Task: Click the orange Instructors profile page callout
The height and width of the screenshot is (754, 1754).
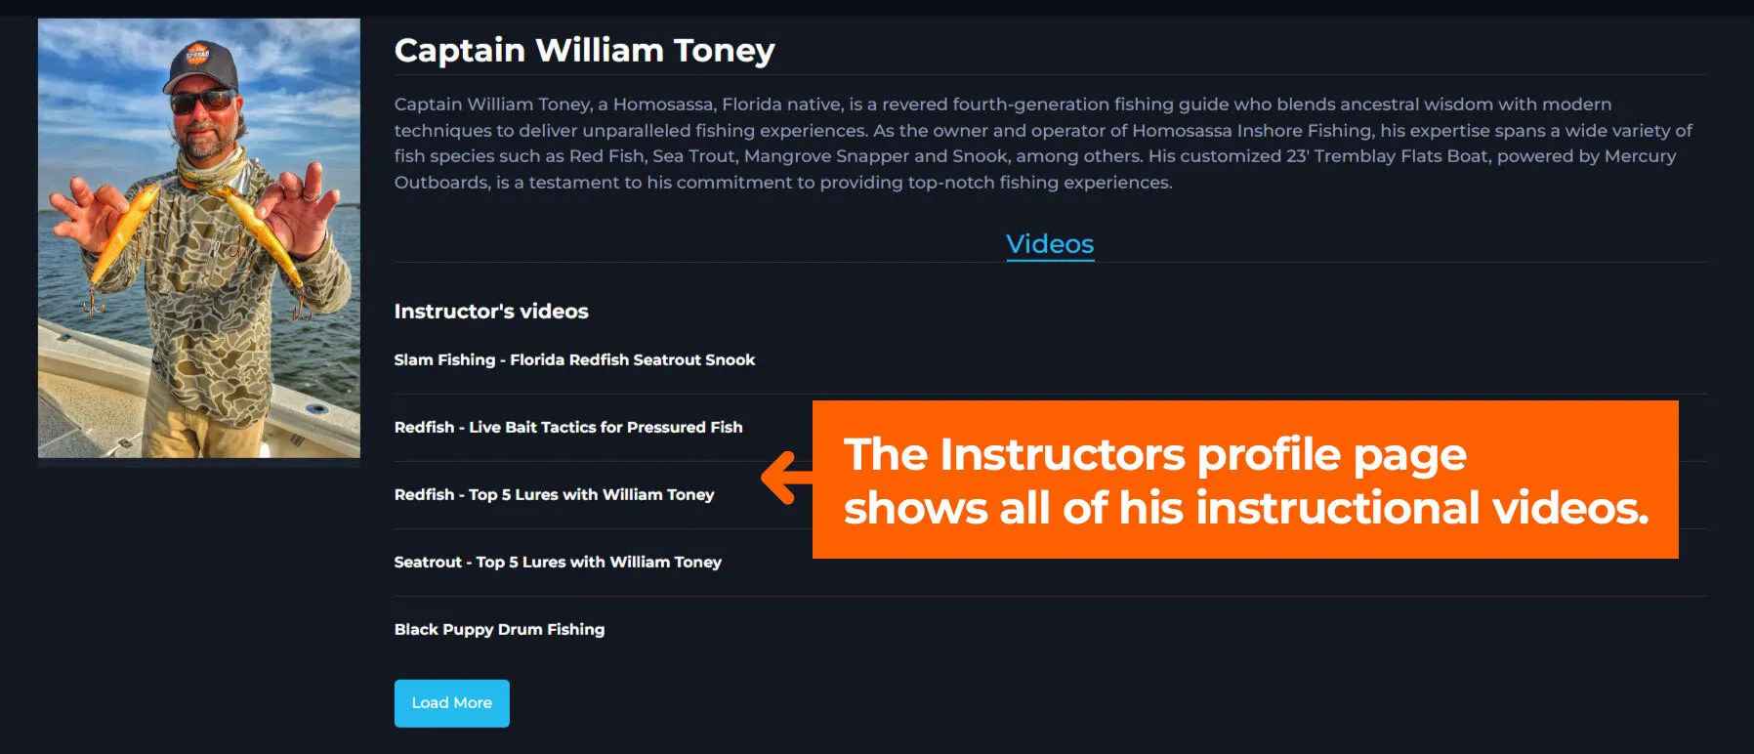Action: pos(1245,480)
